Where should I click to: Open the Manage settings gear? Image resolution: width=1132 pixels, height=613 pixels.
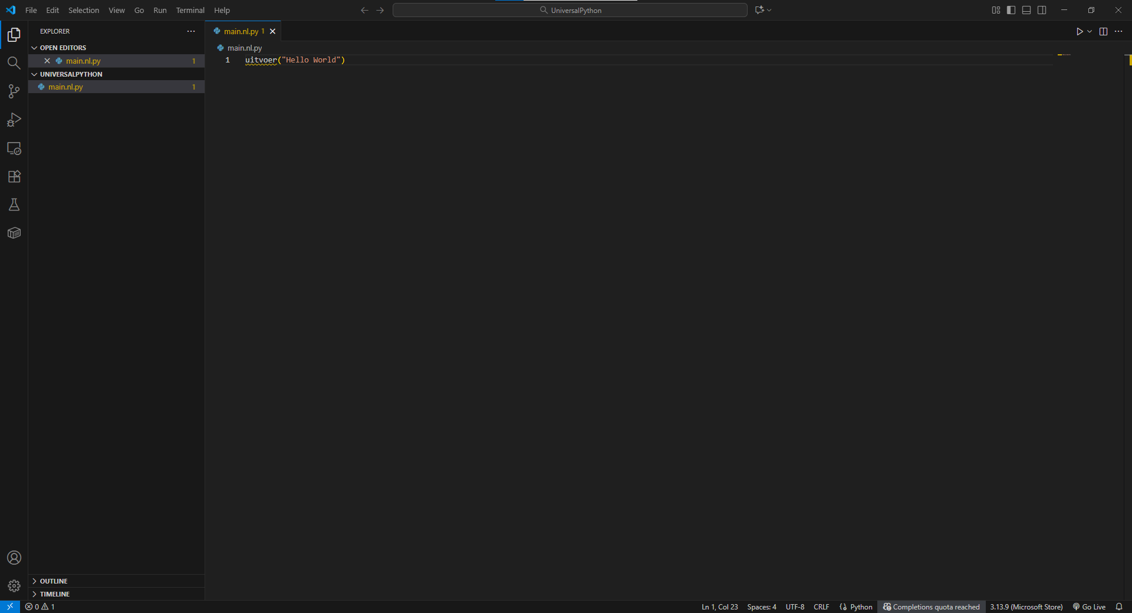[14, 586]
